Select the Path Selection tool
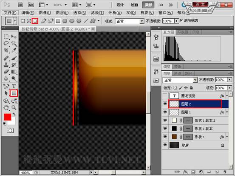This screenshot has width=235, height=176. [x=6, y=93]
